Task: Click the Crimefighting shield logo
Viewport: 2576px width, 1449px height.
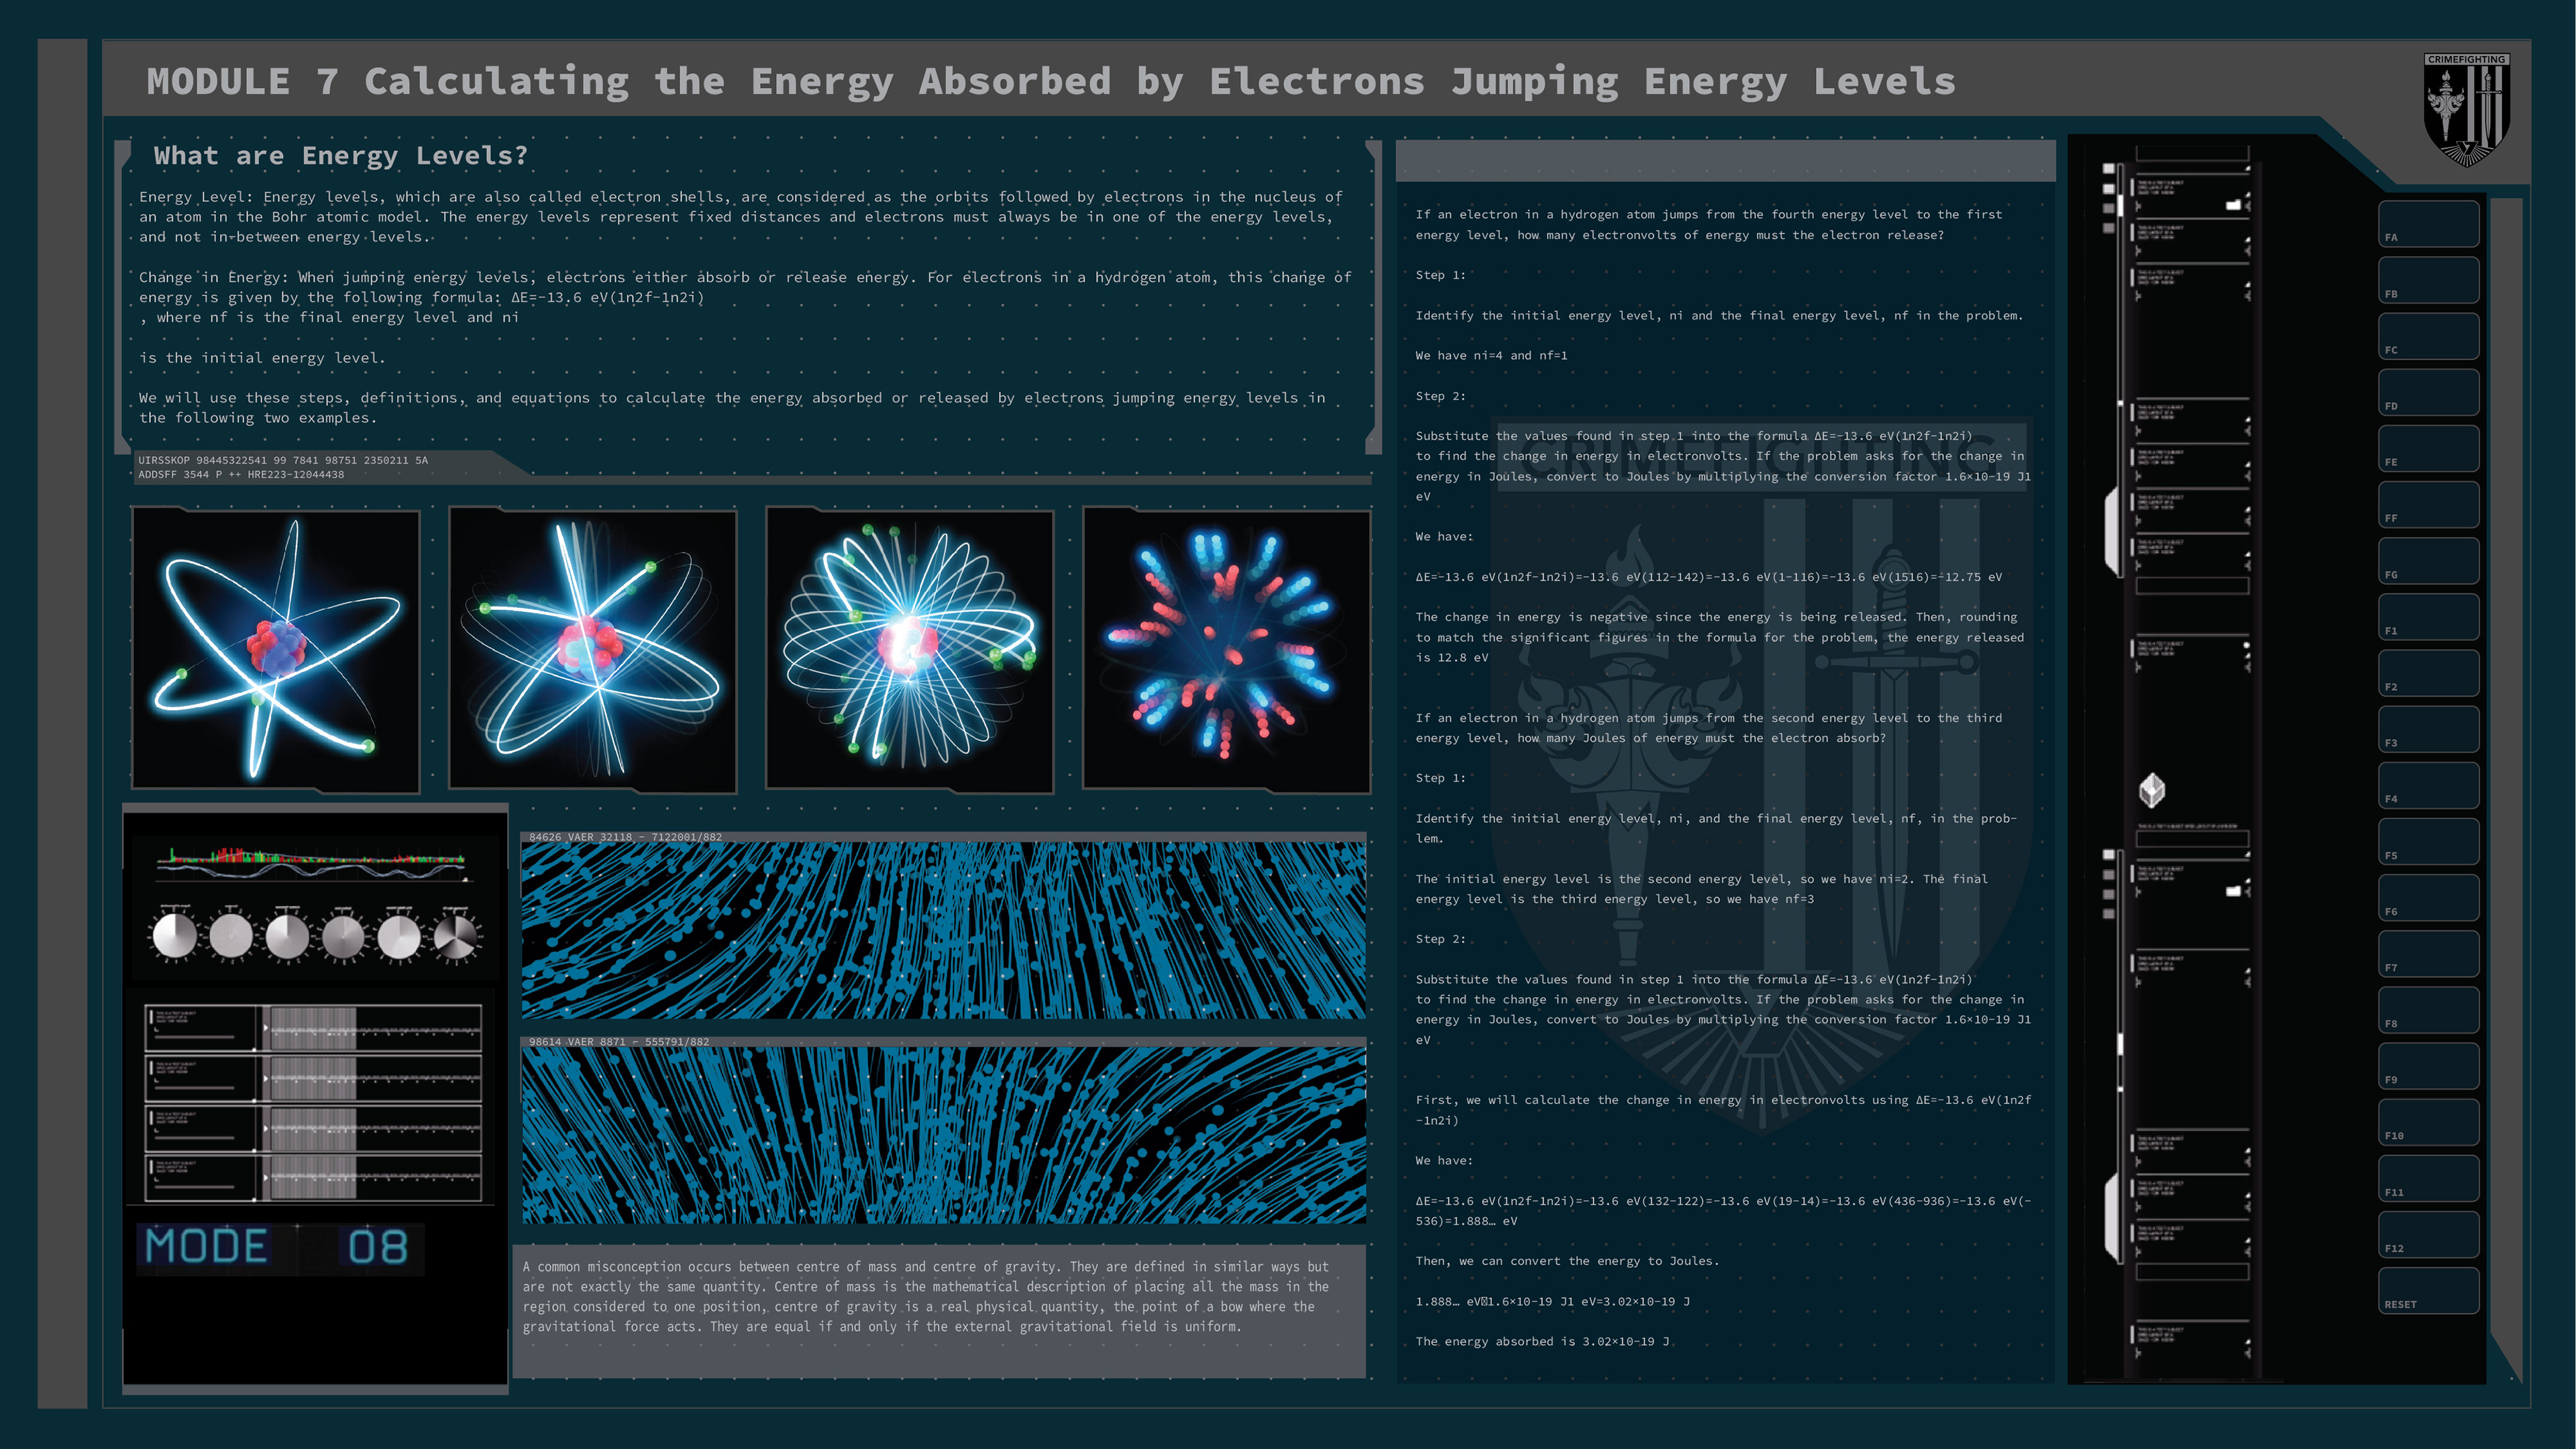Action: [2466, 109]
